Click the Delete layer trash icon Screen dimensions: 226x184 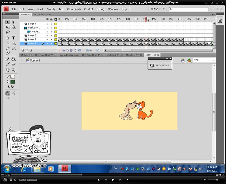click(31, 50)
